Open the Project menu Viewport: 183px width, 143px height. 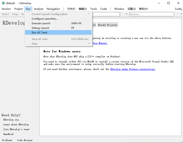[x=18, y=9]
